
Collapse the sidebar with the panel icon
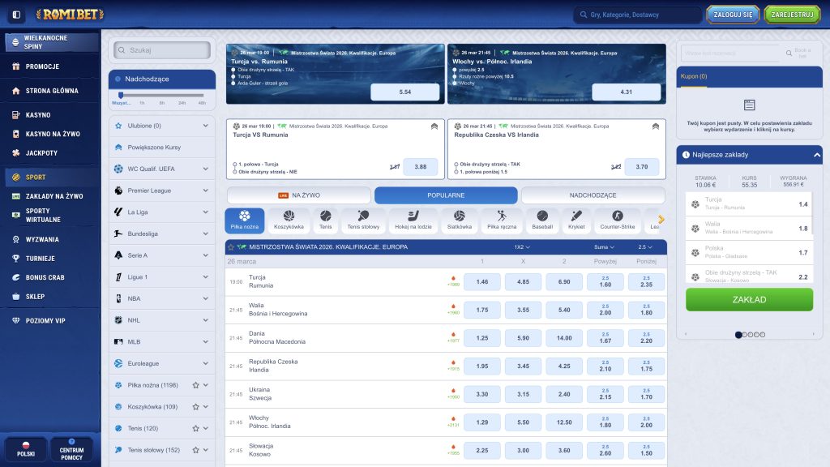16,15
